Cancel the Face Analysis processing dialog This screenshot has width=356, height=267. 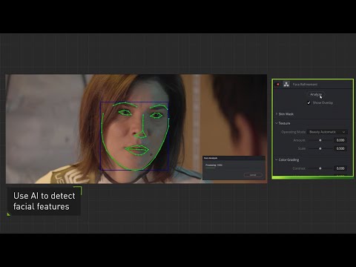click(x=253, y=175)
